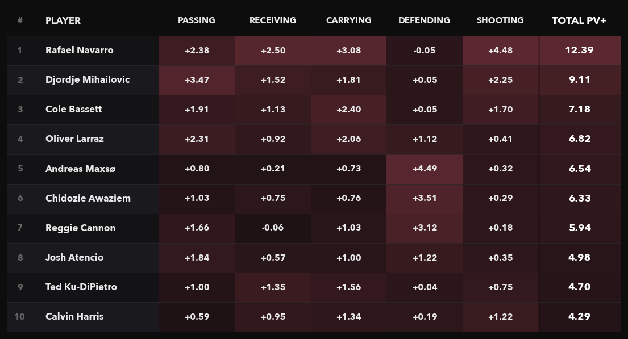Open Rafael Navarro's player name

click(x=80, y=50)
